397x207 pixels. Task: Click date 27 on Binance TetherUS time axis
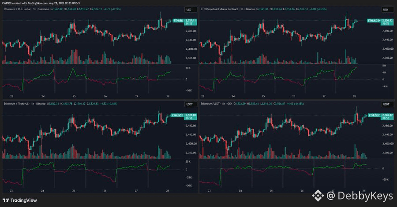(136, 191)
